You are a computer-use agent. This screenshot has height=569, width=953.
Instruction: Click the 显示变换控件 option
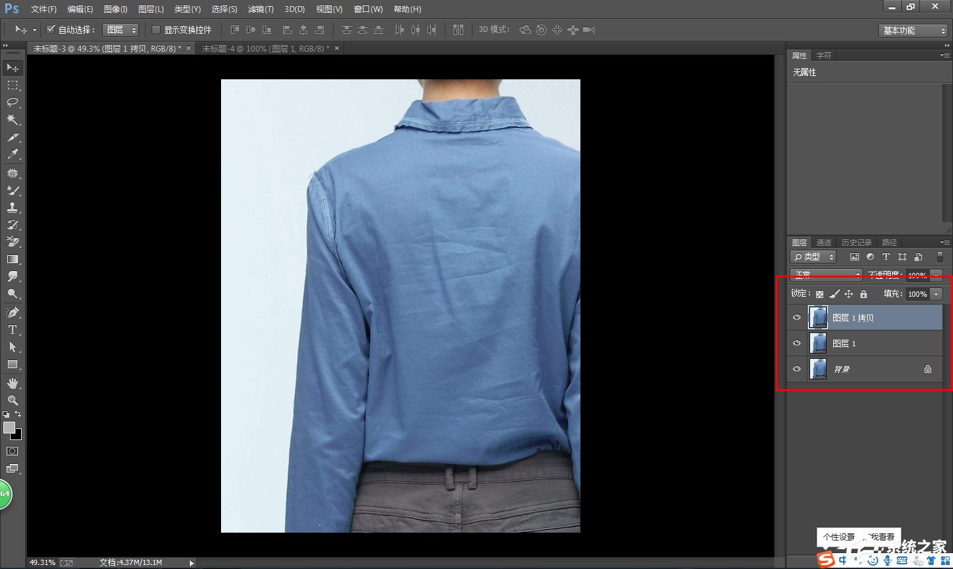[155, 29]
